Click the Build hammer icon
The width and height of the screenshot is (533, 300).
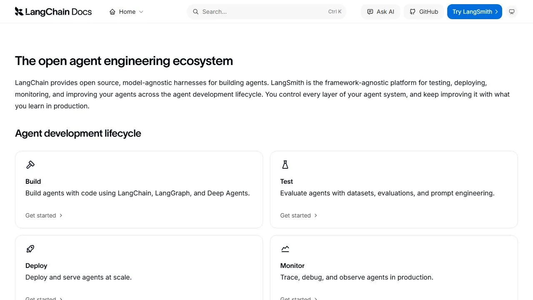30,165
